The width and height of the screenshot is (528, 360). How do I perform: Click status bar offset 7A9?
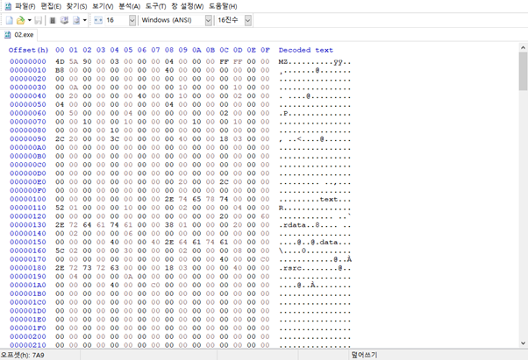click(22, 356)
